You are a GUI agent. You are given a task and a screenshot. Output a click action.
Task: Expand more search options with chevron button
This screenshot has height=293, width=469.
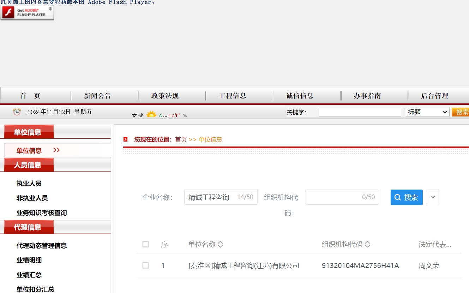pos(433,197)
